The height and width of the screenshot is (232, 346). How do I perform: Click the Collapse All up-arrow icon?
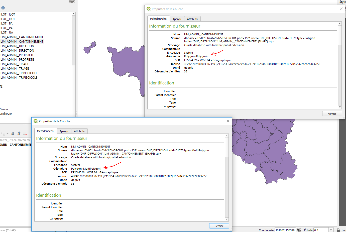(x=19, y=133)
